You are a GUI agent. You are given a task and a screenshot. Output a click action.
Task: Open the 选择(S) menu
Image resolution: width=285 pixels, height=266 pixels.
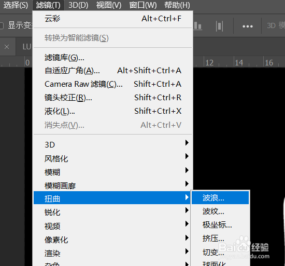click(16, 5)
